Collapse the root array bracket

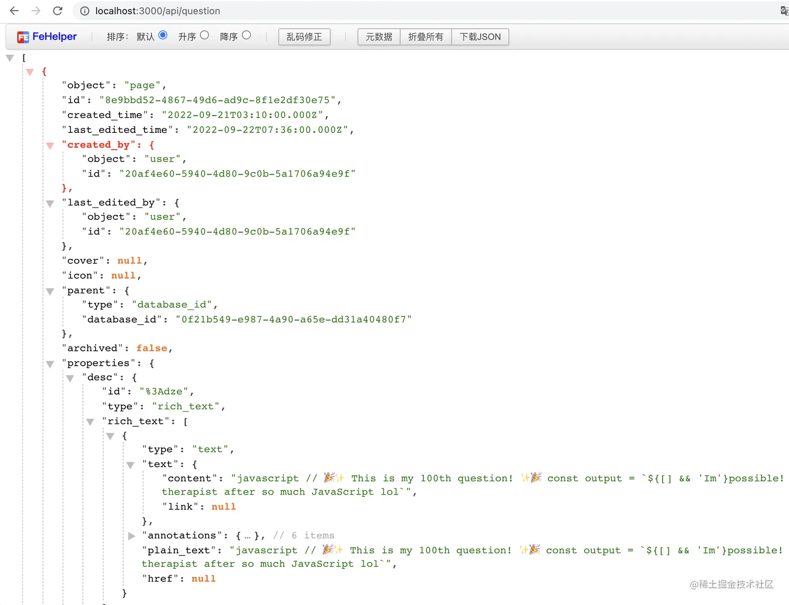(10, 58)
